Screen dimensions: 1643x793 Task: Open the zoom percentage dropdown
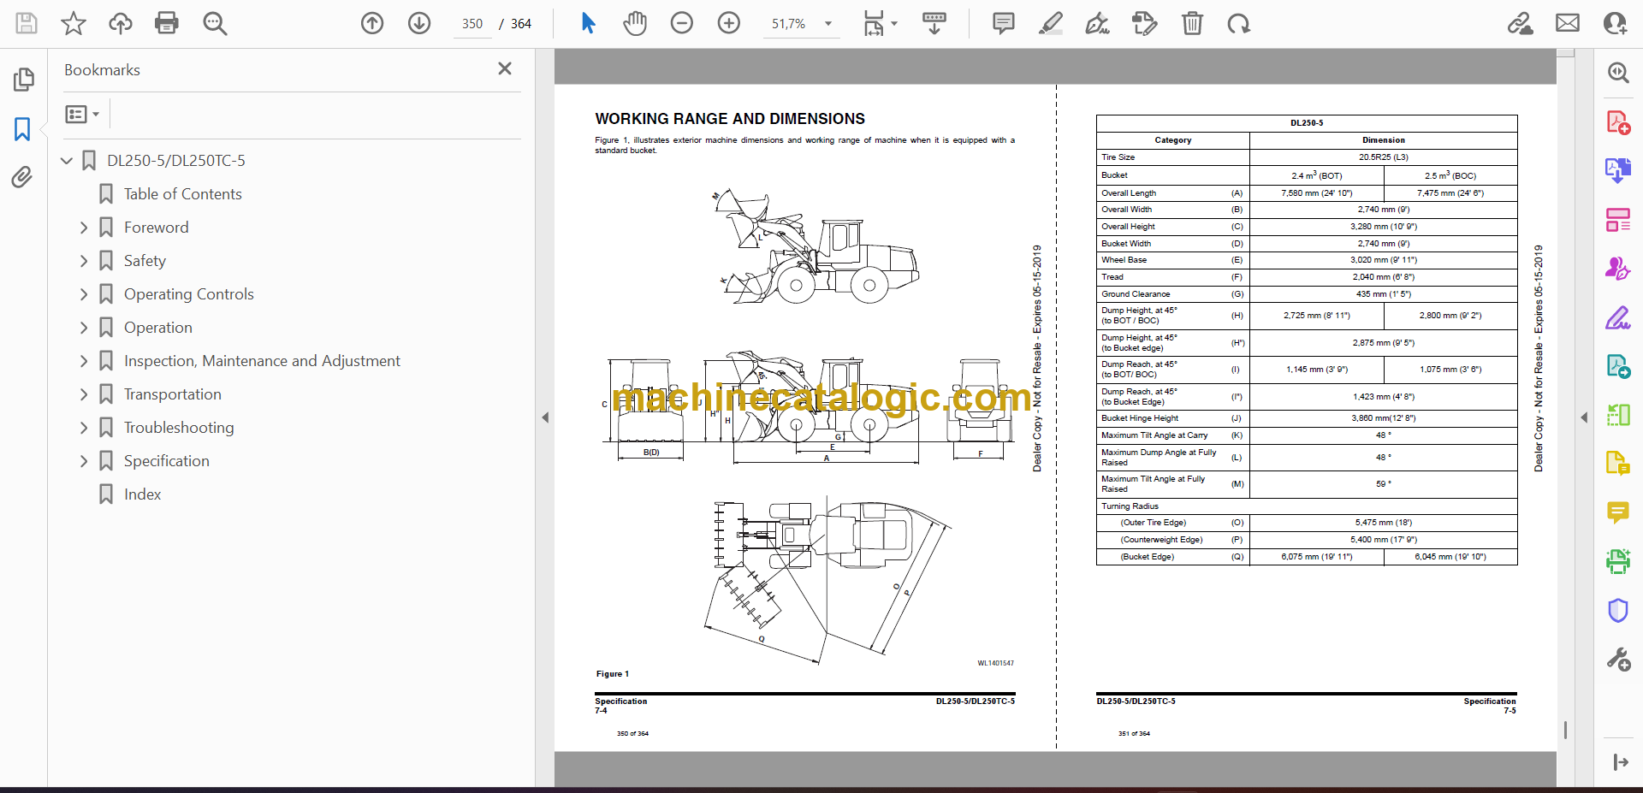pyautogui.click(x=827, y=24)
